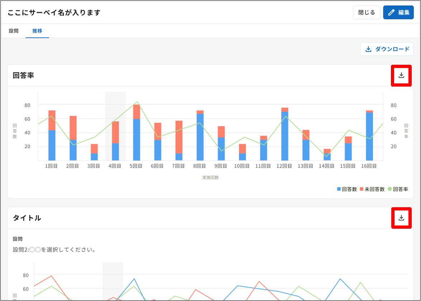Click the red segment of 2回目 bar
The width and height of the screenshot is (421, 301).
pos(73,128)
